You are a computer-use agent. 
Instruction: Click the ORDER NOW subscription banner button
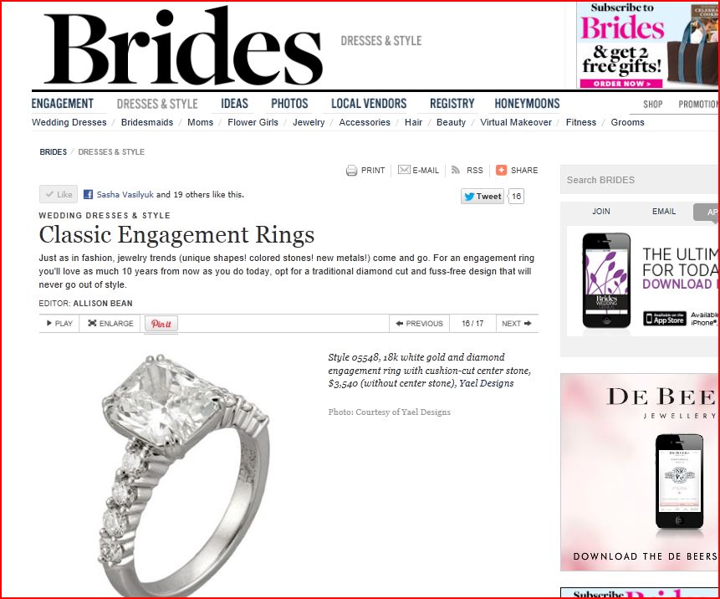coord(621,84)
